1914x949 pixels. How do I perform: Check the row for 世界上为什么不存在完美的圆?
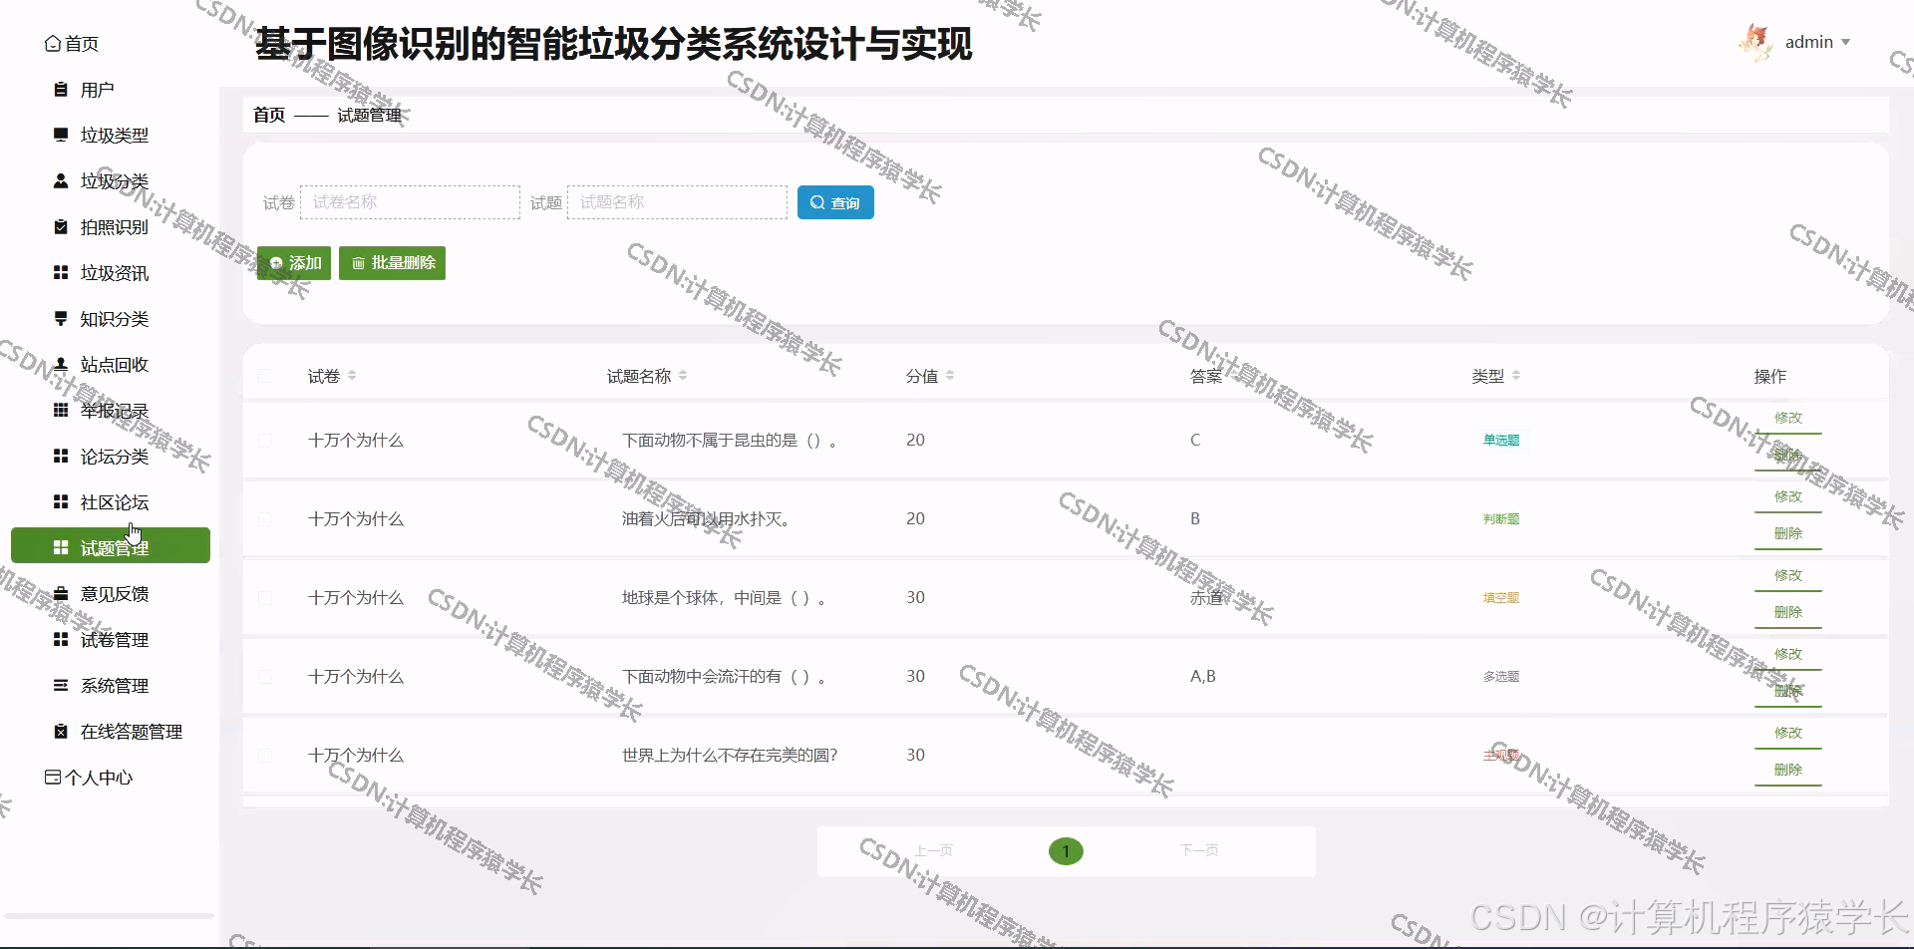(265, 755)
